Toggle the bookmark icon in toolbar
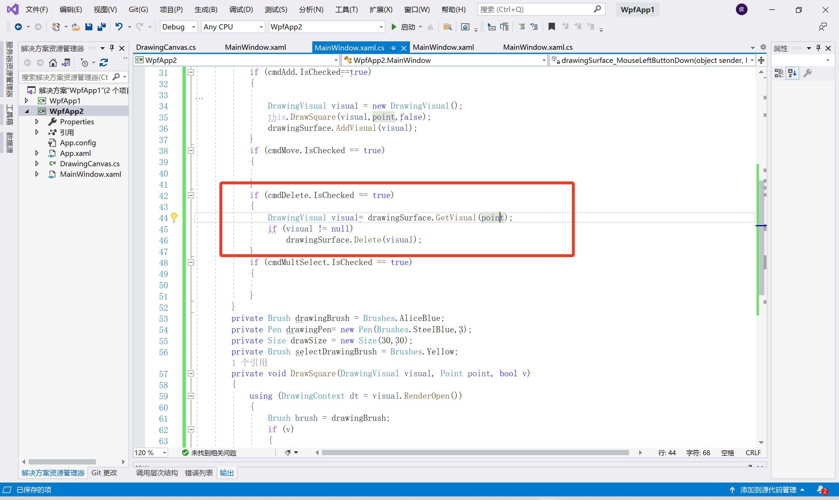839x500 pixels. click(x=551, y=26)
